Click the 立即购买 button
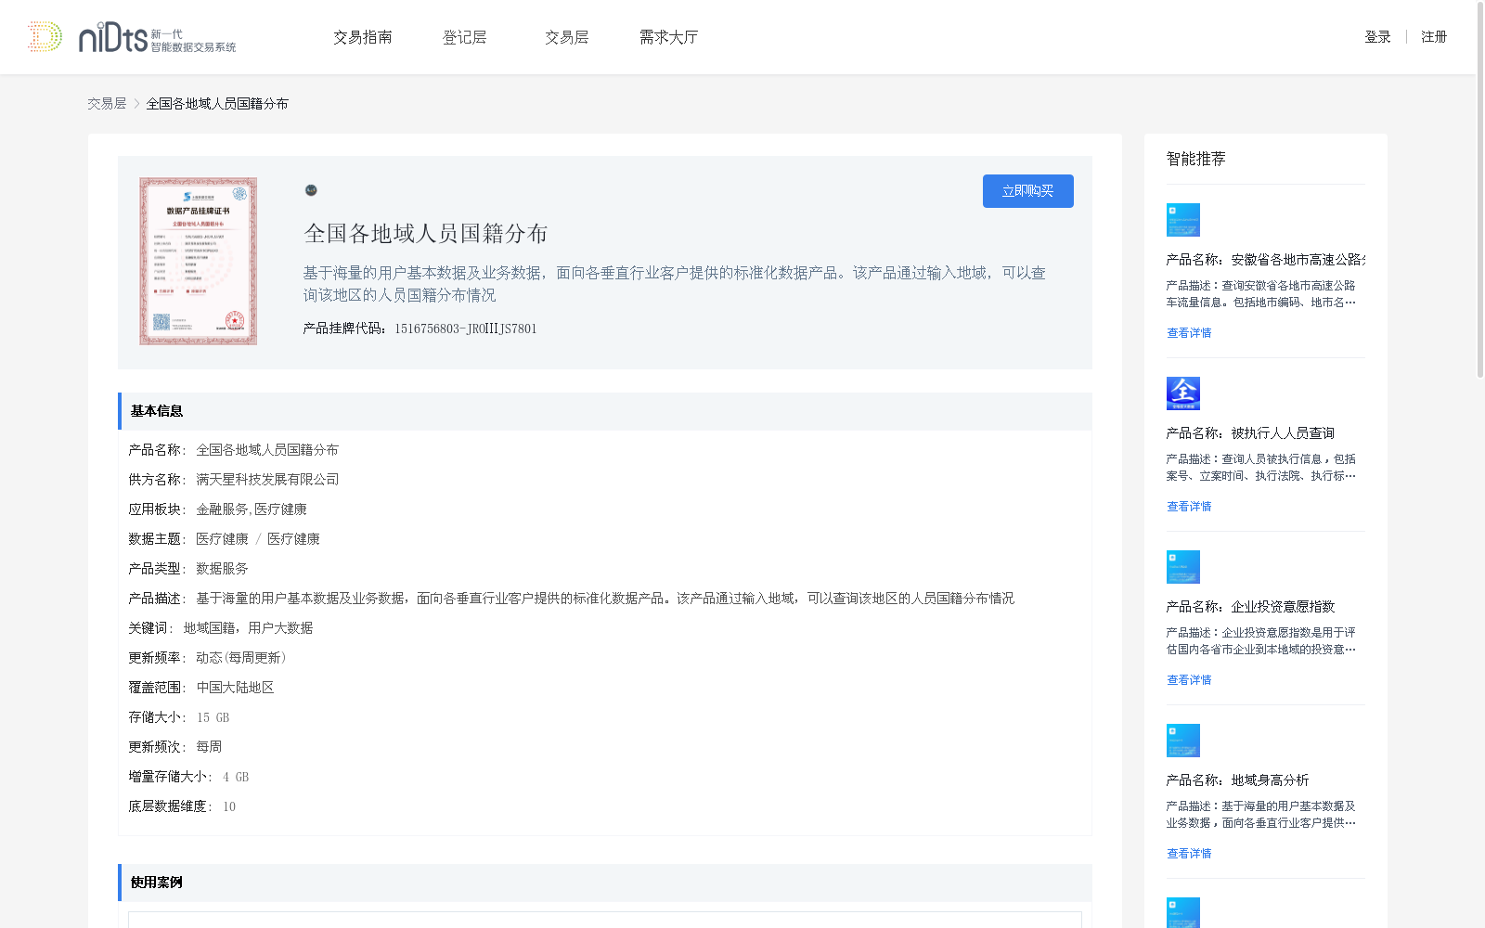 point(1028,191)
